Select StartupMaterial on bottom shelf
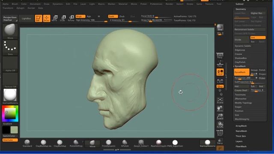Image resolution: width=274 pixels, height=154 pixels. [207, 144]
